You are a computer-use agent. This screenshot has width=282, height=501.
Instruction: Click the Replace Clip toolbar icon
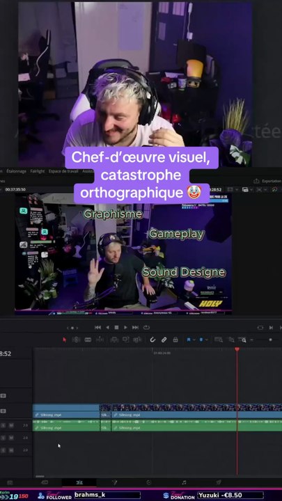[x=137, y=340]
